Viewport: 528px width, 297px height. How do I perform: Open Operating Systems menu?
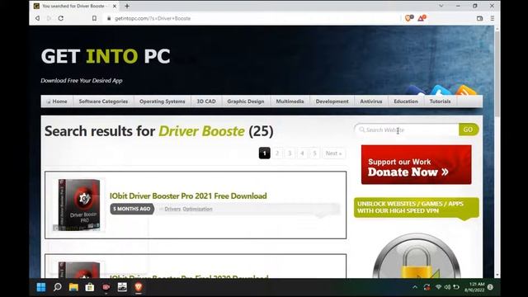coord(163,101)
